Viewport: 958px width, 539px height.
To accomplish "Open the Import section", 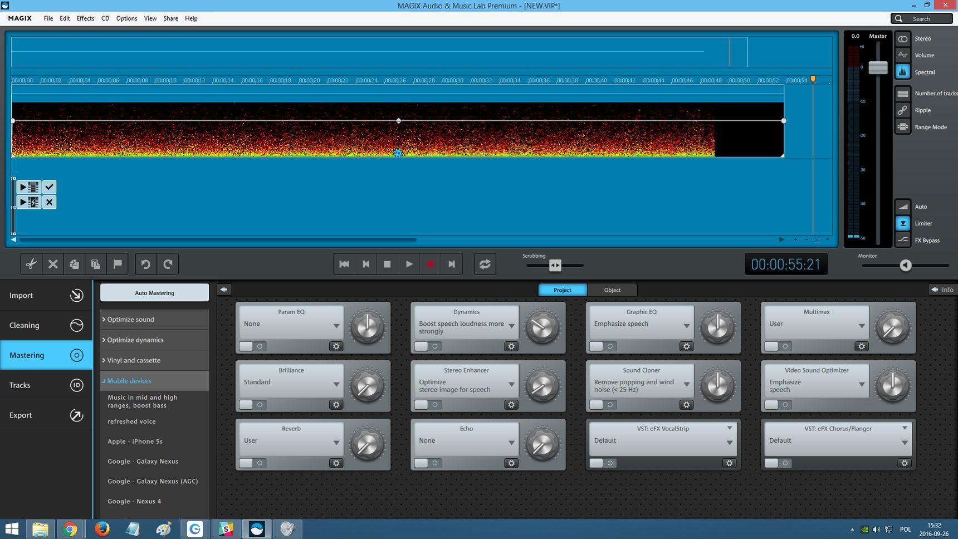I will click(x=46, y=295).
